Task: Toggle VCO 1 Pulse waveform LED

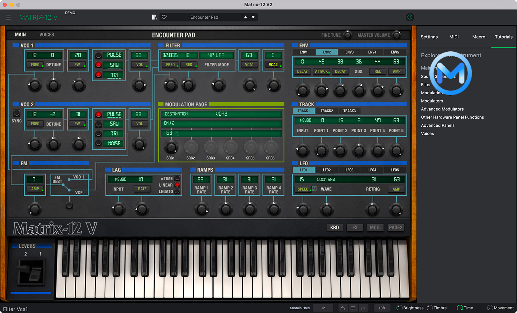Action: [99, 55]
